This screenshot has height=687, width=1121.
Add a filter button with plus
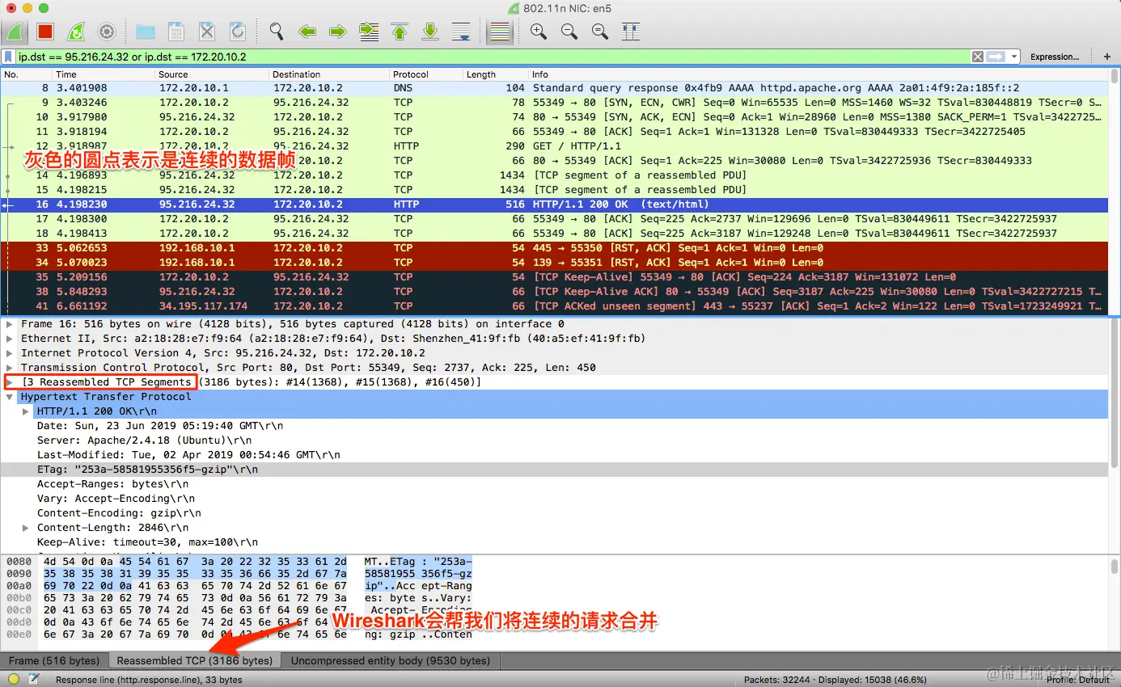point(1107,57)
